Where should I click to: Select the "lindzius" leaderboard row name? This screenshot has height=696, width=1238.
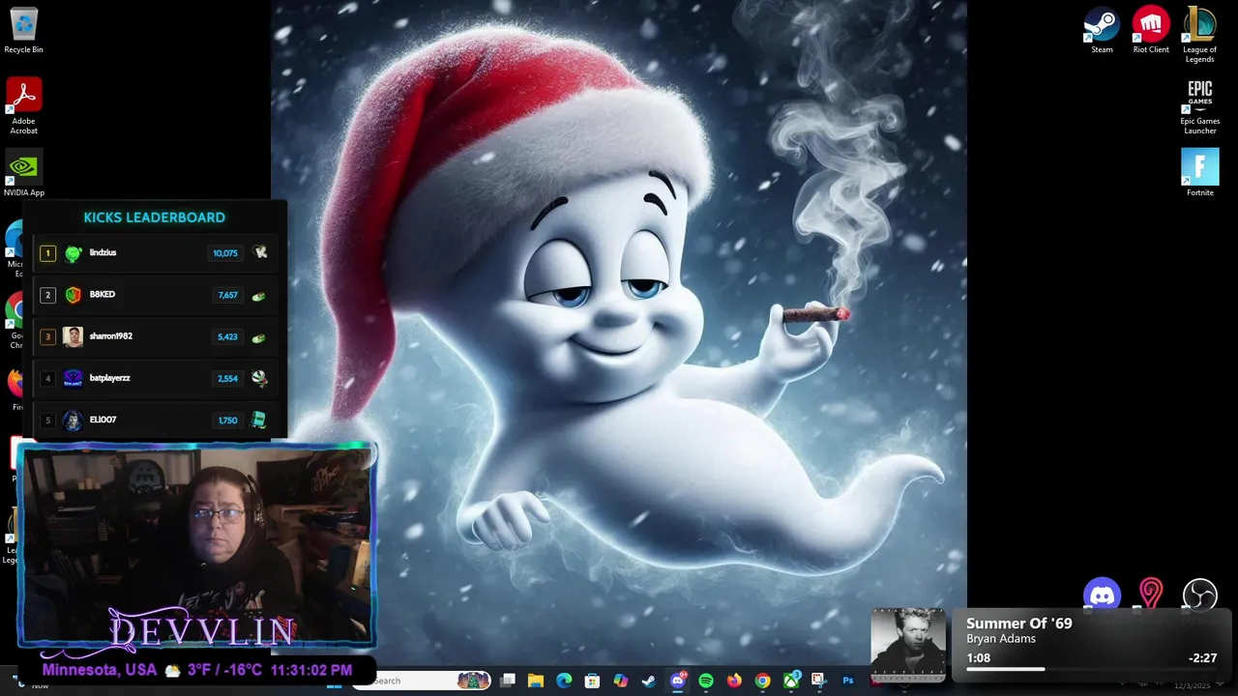(x=103, y=252)
